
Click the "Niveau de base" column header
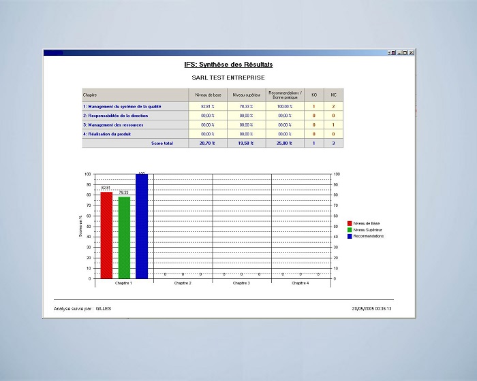tap(208, 95)
